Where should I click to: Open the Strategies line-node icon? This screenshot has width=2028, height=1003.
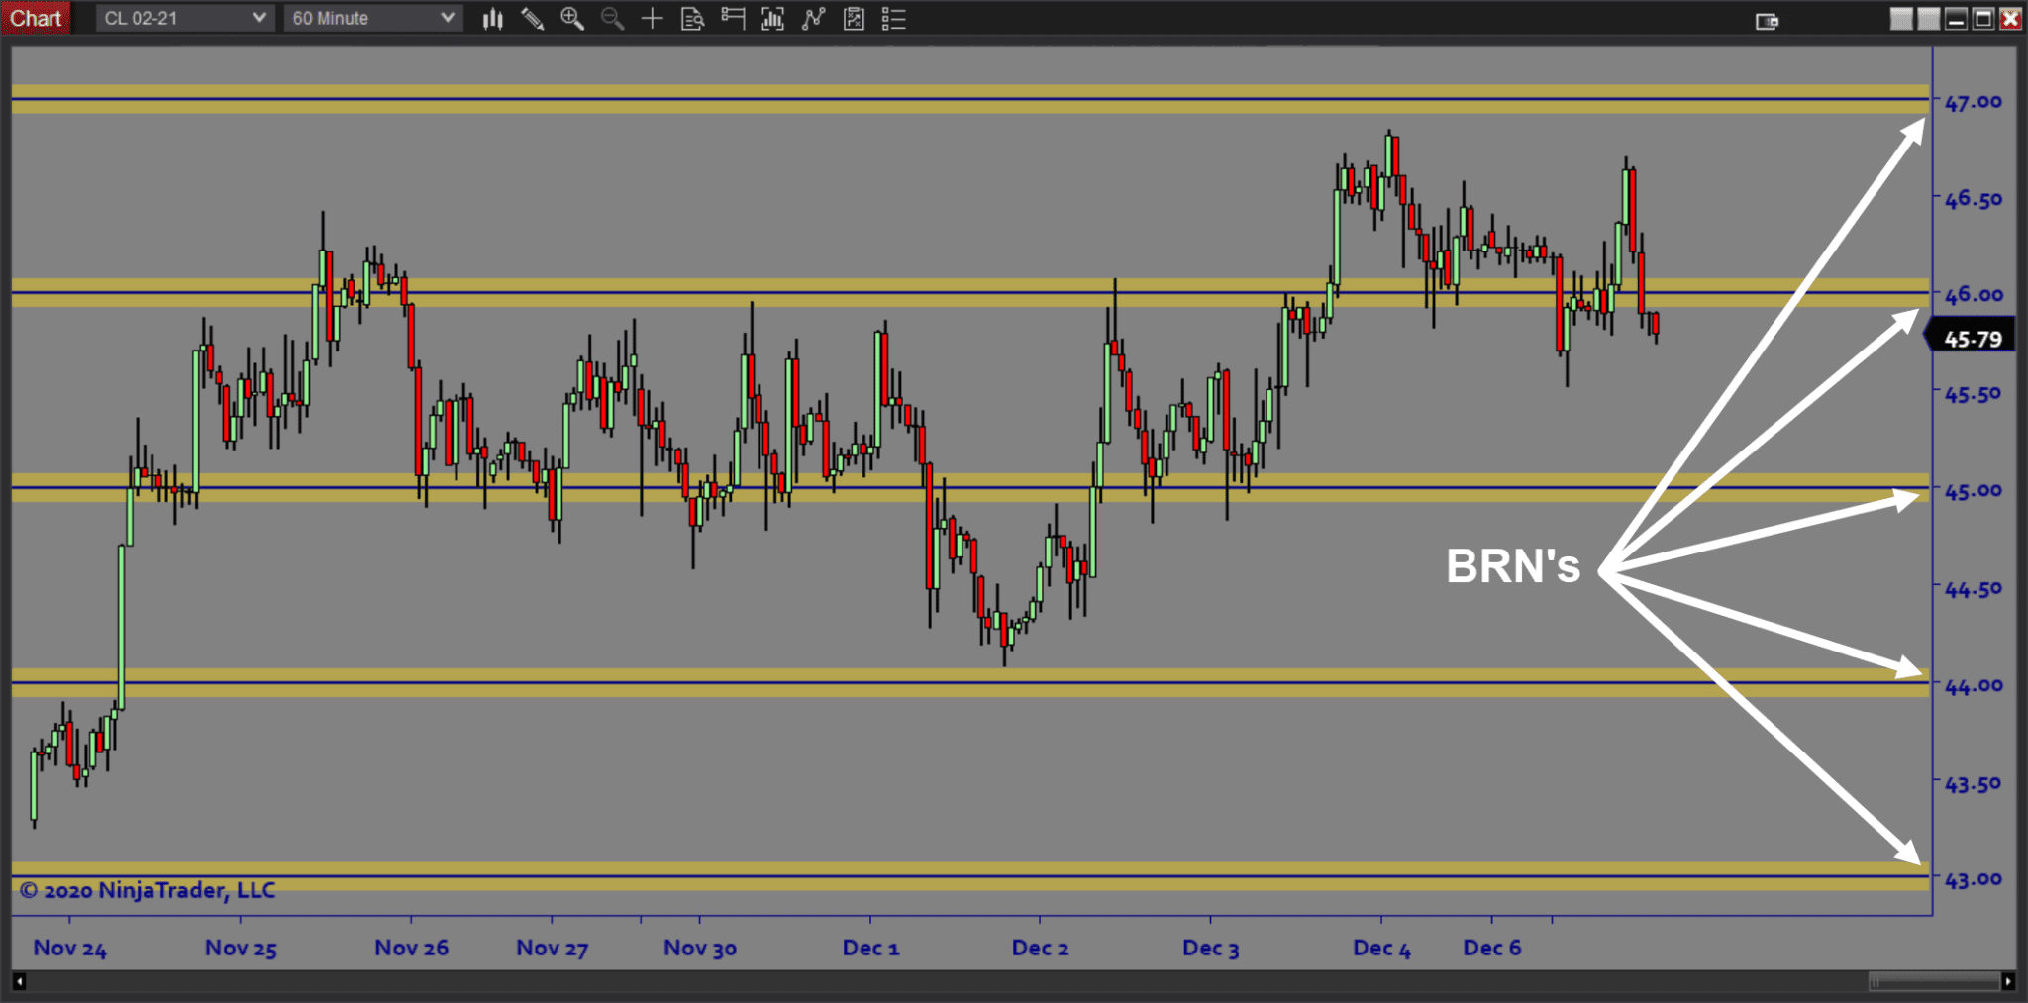click(813, 19)
